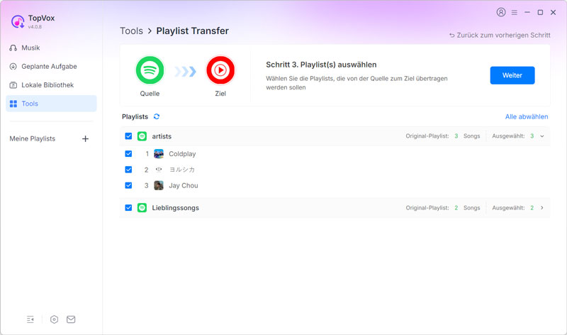Viewport: 567px width, 335px height.
Task: Select the Jay Chou entry text
Action: pos(184,185)
